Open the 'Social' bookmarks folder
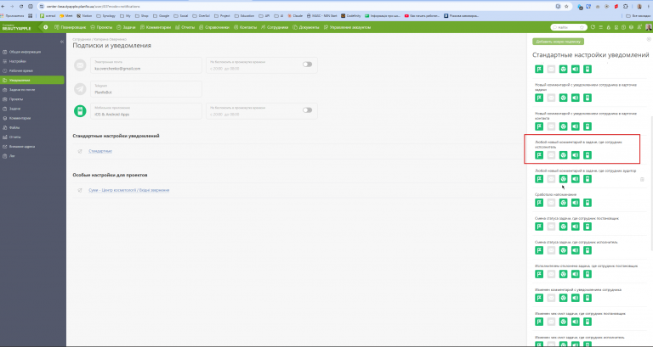The width and height of the screenshot is (653, 347). [x=181, y=16]
